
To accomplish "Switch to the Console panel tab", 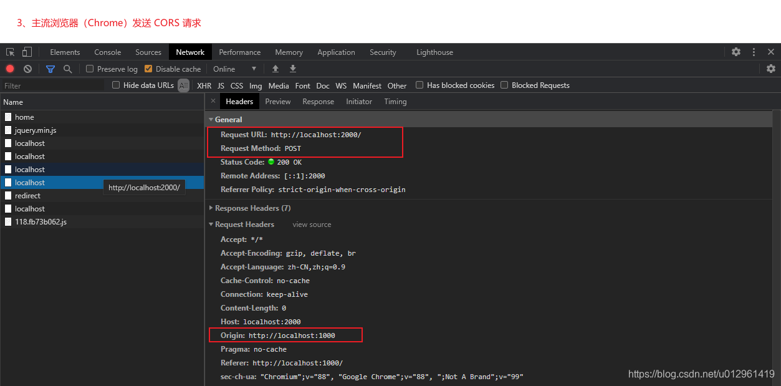I will coord(108,52).
